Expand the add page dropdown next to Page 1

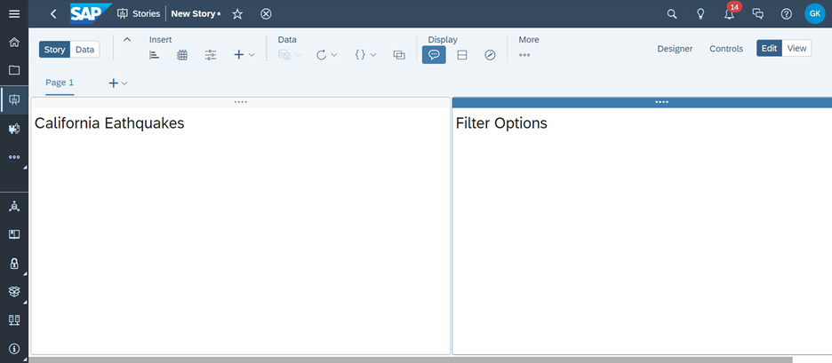tap(117, 83)
